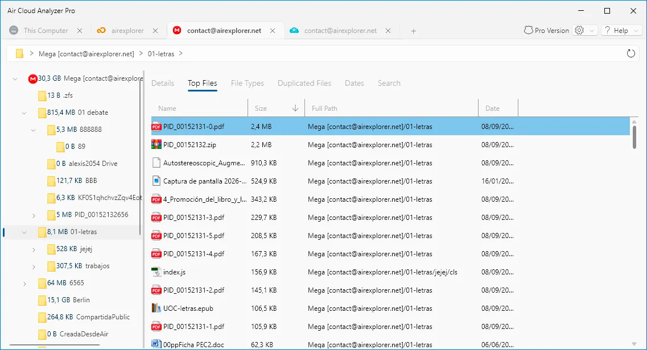Click the script icon of index.js

(156, 272)
